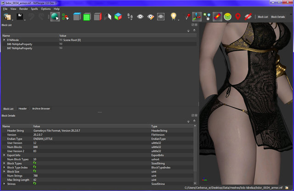Expand the 0 NiNode tree item
The height and width of the screenshot is (191, 294).
coord(4,40)
